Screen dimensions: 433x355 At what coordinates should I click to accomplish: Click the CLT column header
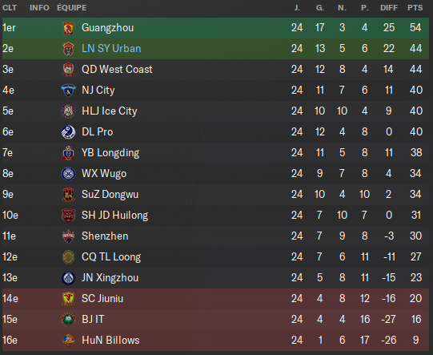(10, 8)
